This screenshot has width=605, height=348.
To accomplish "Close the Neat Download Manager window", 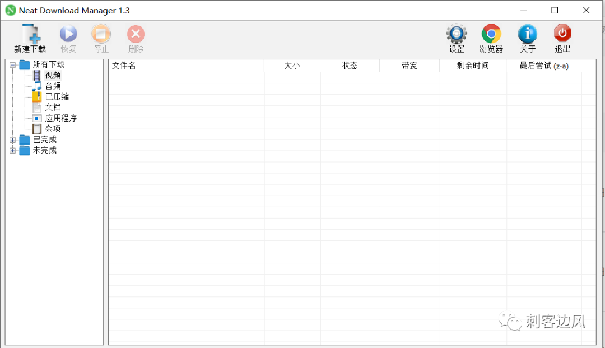I will coord(586,11).
